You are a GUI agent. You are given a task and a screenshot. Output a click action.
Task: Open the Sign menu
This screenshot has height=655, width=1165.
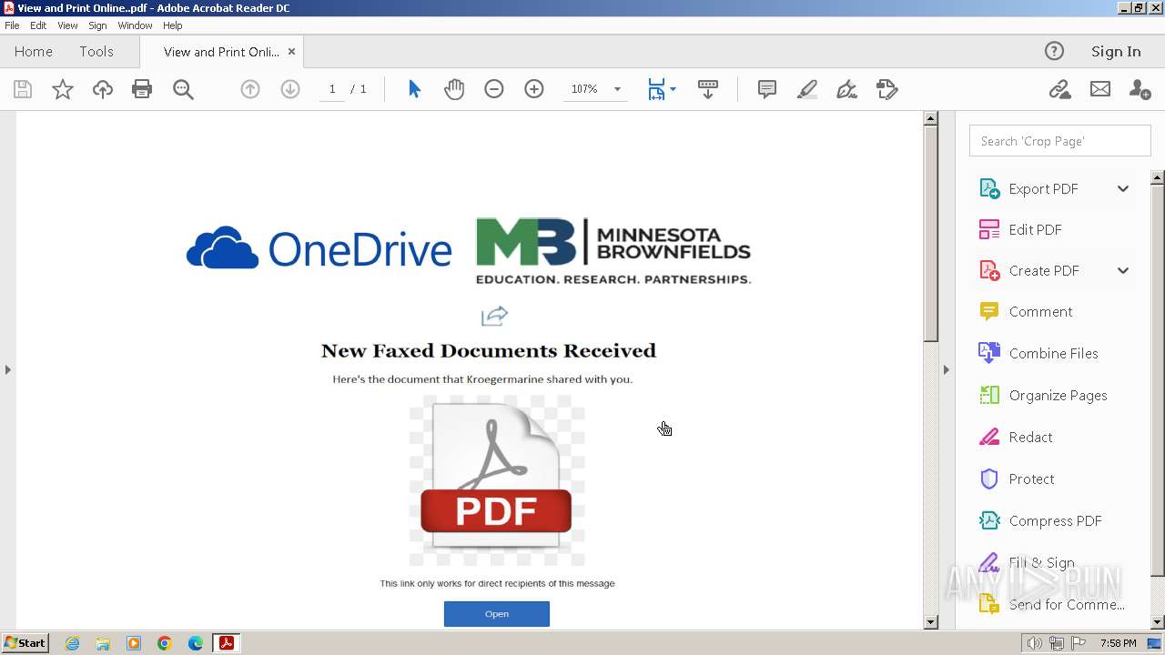point(97,25)
